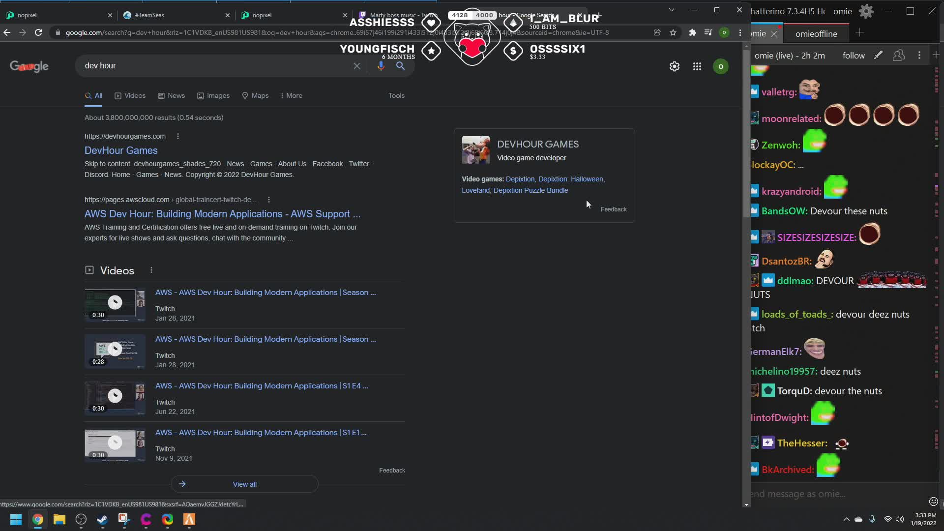Click the Windows Start button
The image size is (944, 531).
[x=16, y=519]
